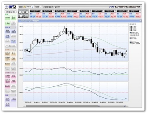Enable DMI in sub chart 1
148x114 pixels.
(14, 59)
